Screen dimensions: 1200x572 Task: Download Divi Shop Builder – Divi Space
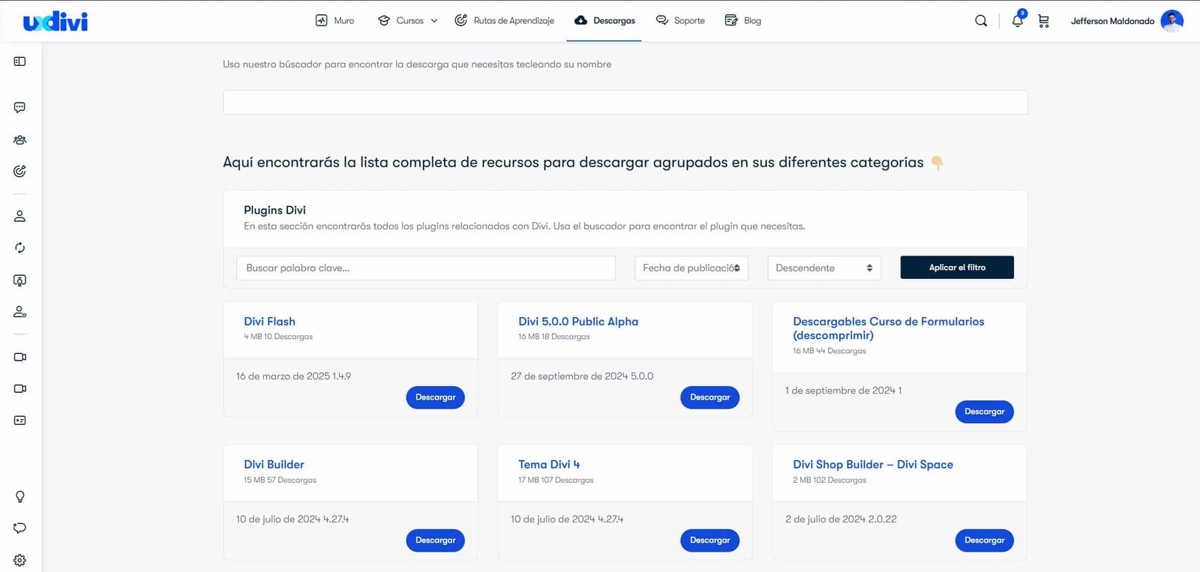tap(984, 541)
